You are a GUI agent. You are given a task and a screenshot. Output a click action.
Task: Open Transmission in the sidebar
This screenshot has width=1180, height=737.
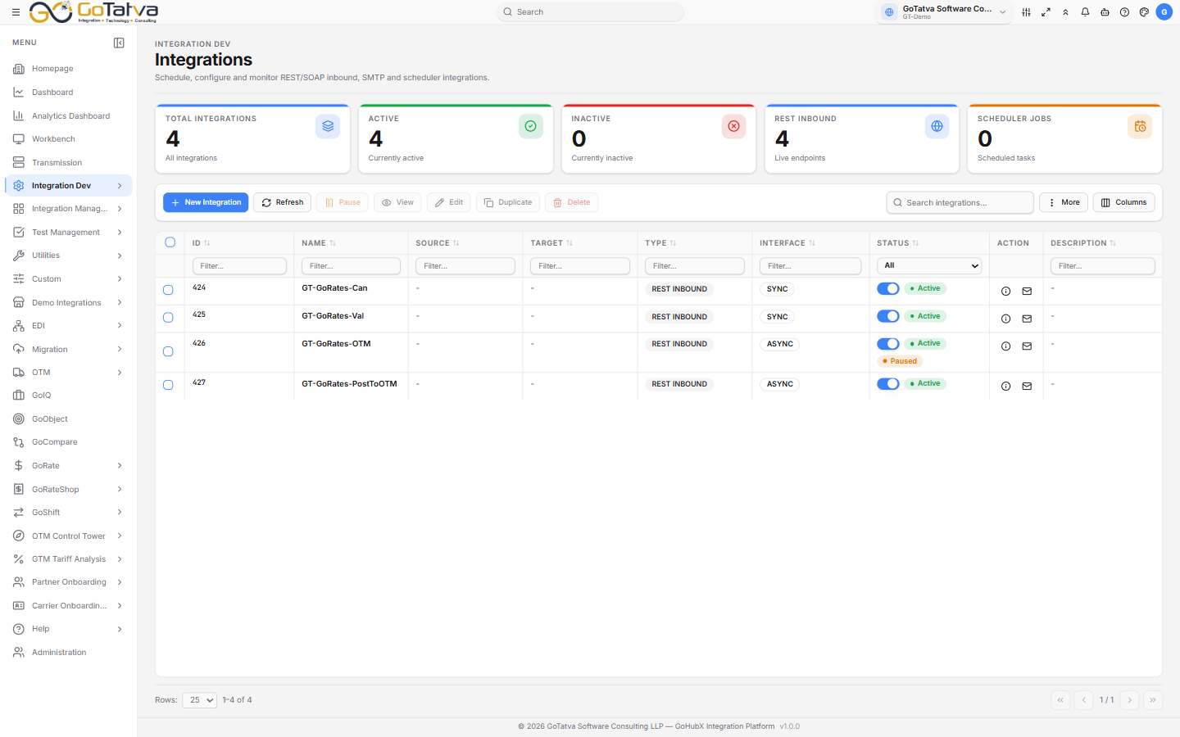[x=69, y=163]
